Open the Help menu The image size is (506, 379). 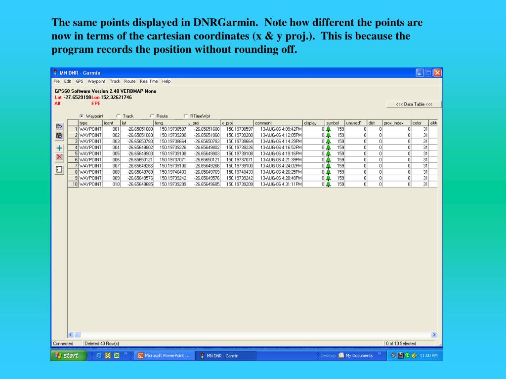[x=166, y=81]
